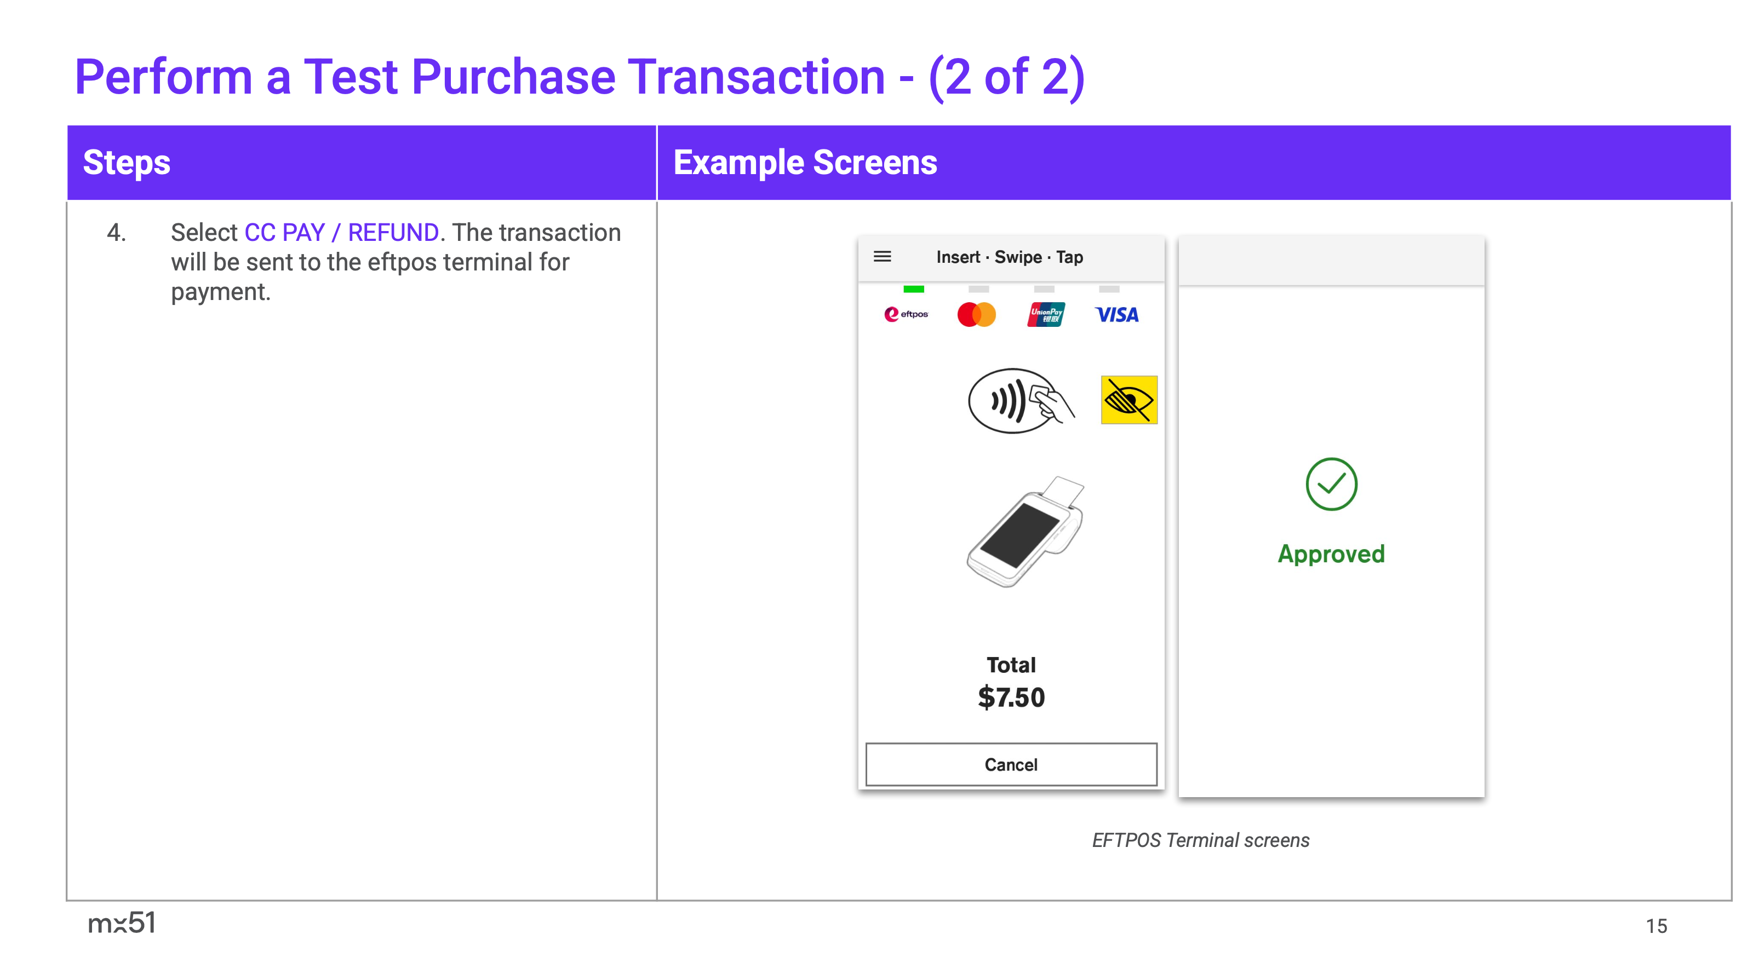The width and height of the screenshot is (1753, 980).
Task: Tap the contactless payment symbol
Action: click(x=1019, y=401)
